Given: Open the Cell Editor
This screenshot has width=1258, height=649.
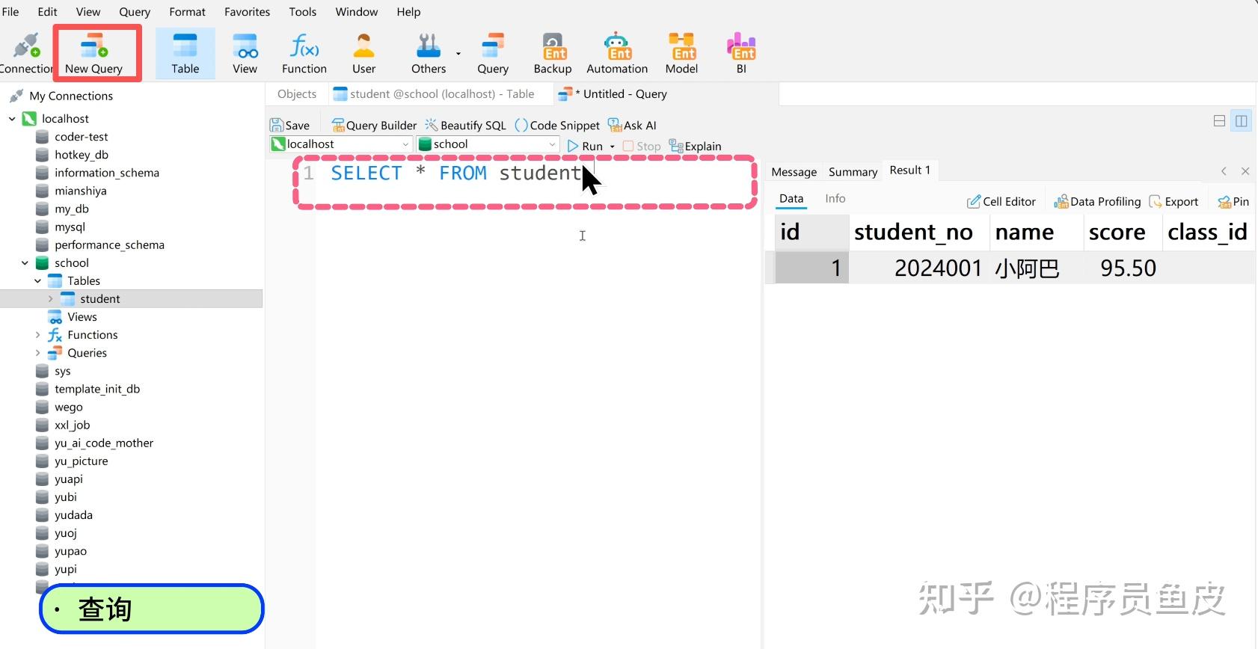Looking at the screenshot, I should coord(1001,202).
